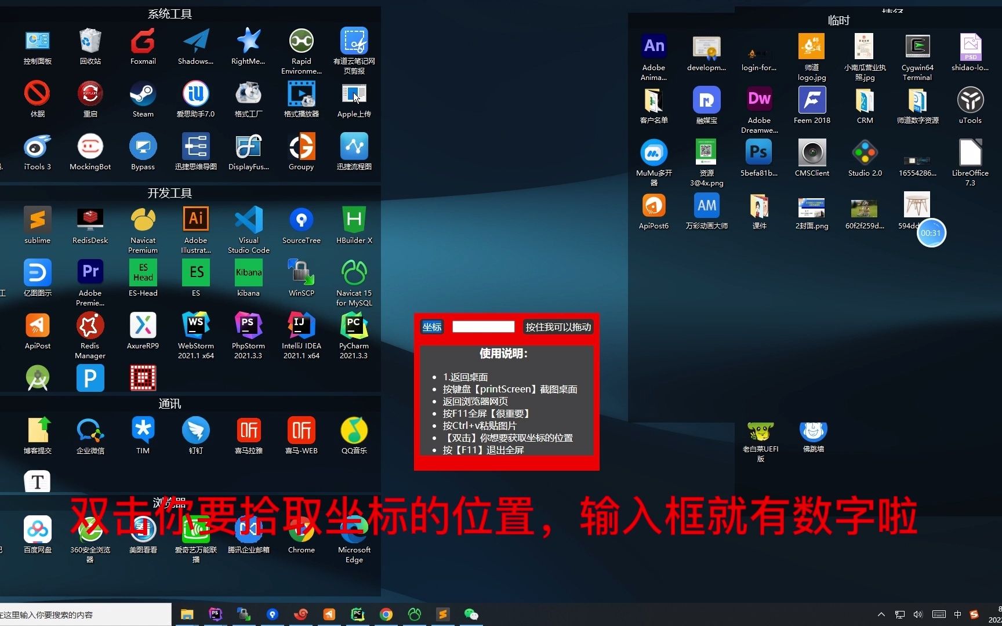Click the 按住我可以拖动 handle button
The width and height of the screenshot is (1002, 626).
(558, 327)
